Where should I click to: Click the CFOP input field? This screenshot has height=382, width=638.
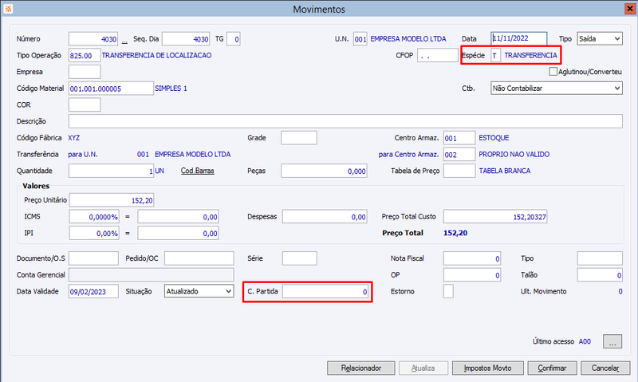pyautogui.click(x=437, y=55)
